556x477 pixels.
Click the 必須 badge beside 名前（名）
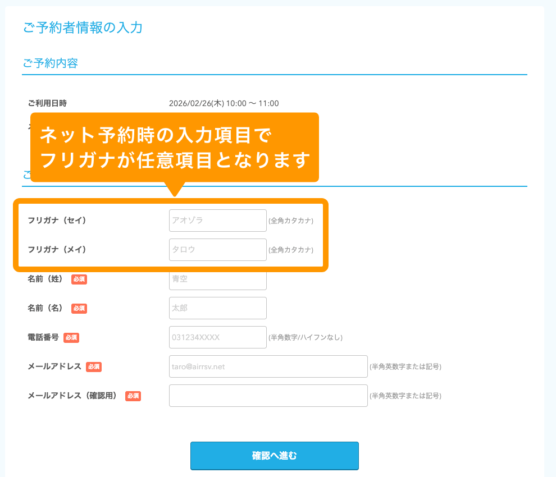point(79,308)
